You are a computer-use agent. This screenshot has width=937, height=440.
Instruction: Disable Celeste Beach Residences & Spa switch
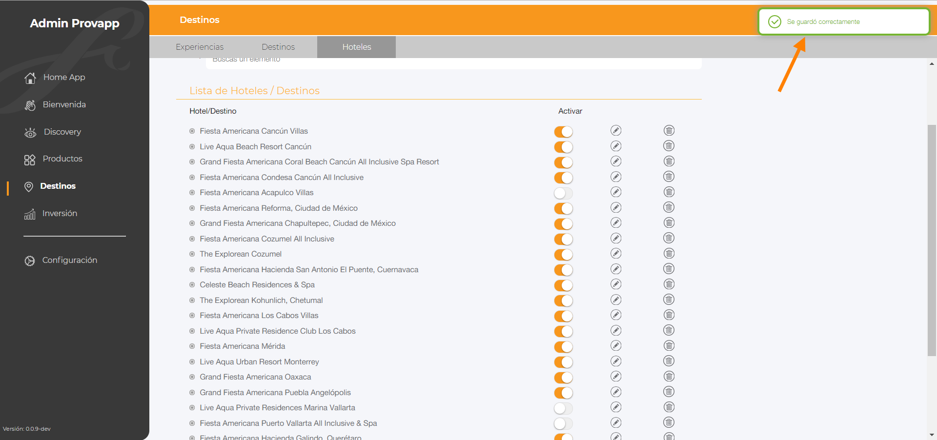(x=563, y=285)
